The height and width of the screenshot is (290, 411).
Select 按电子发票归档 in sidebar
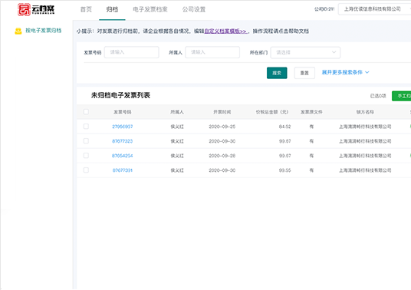pyautogui.click(x=44, y=31)
